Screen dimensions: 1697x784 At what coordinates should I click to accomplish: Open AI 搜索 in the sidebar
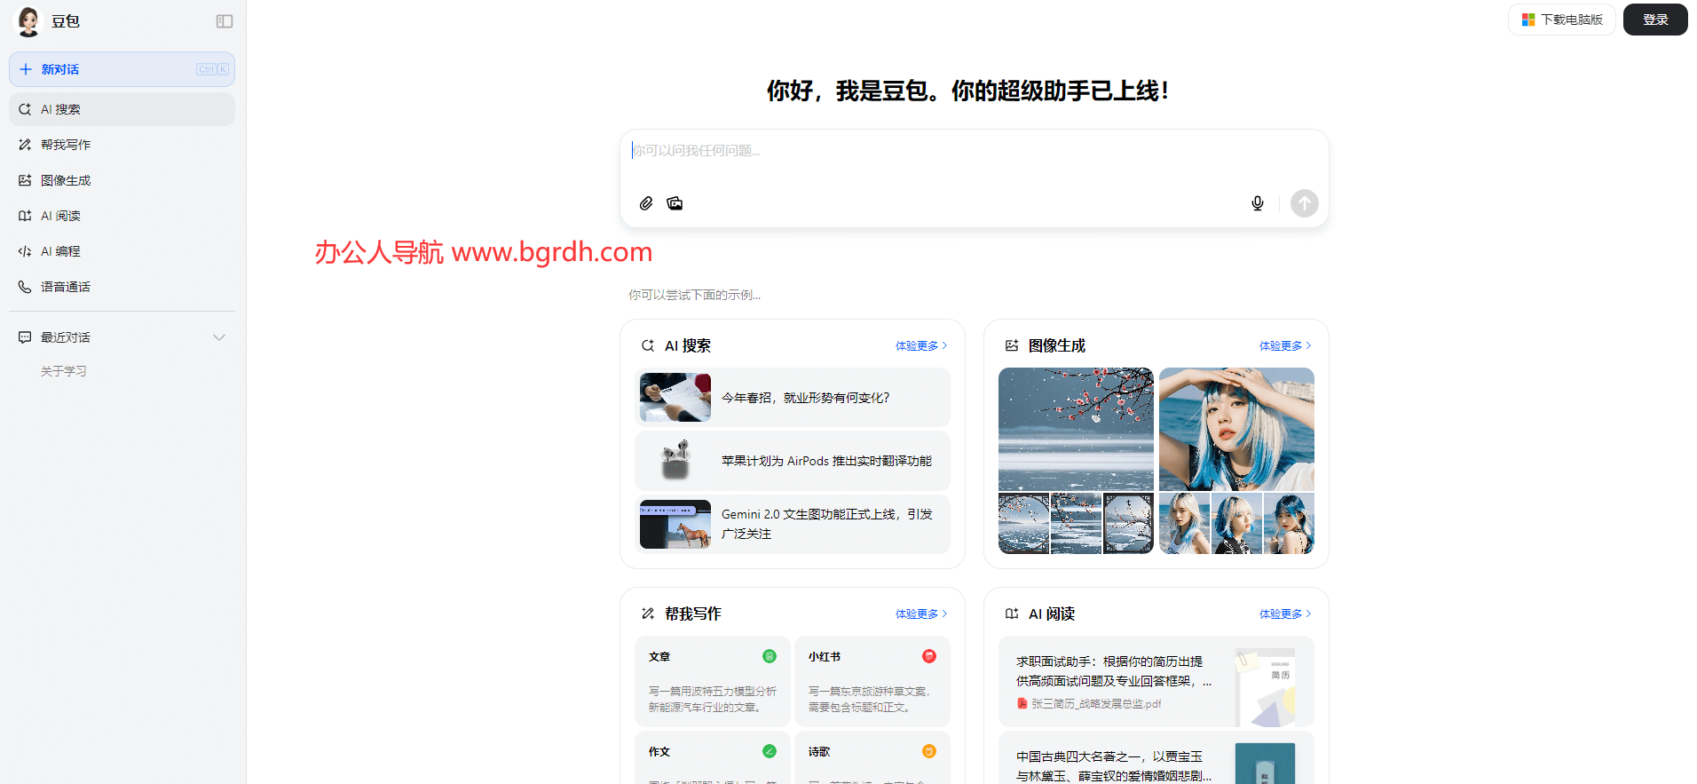122,109
